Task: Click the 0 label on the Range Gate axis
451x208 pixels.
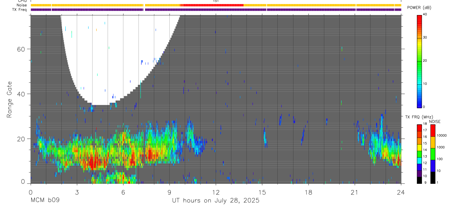Action: coord(24,182)
